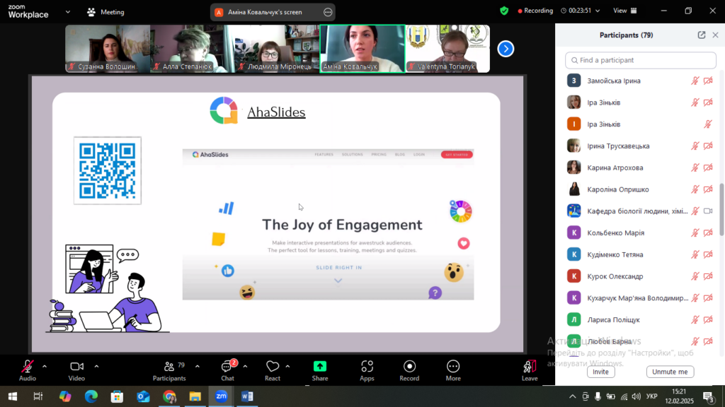
Task: Click the Find a participant search field
Action: click(x=641, y=60)
